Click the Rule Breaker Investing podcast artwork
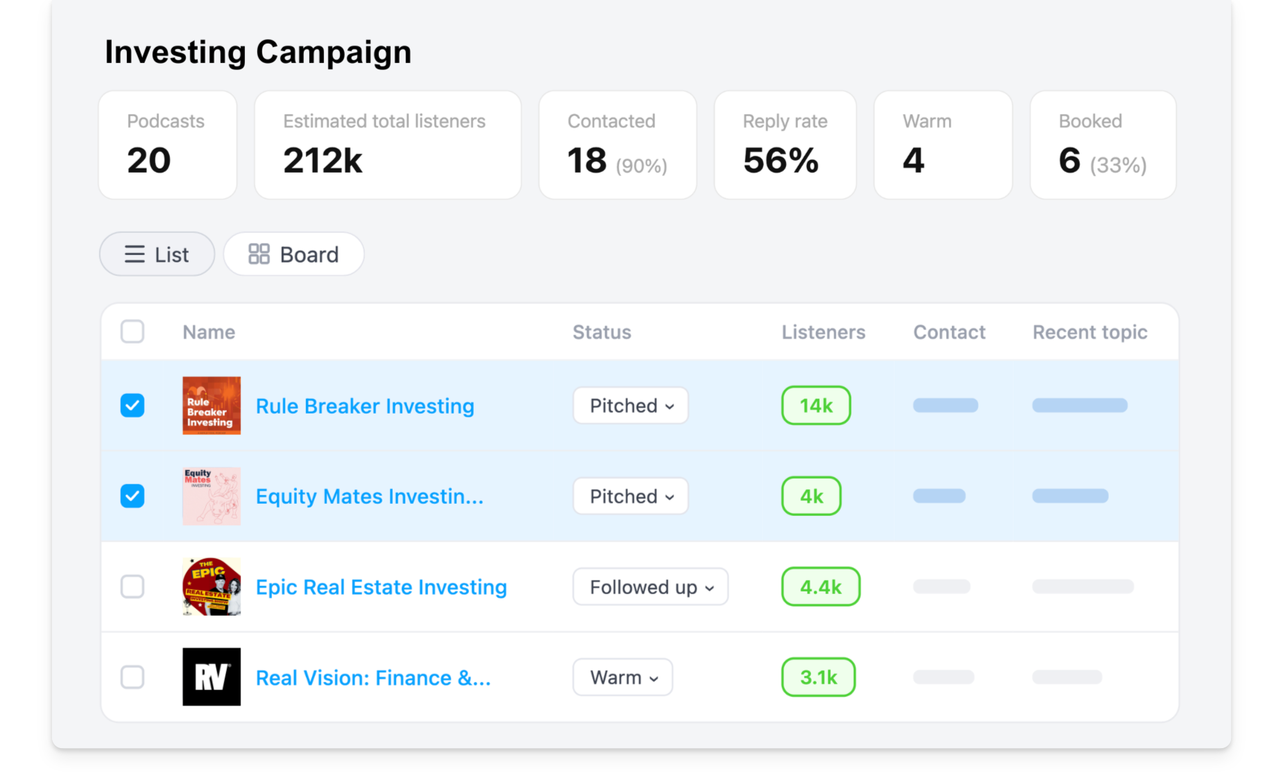This screenshot has width=1283, height=780. point(211,406)
